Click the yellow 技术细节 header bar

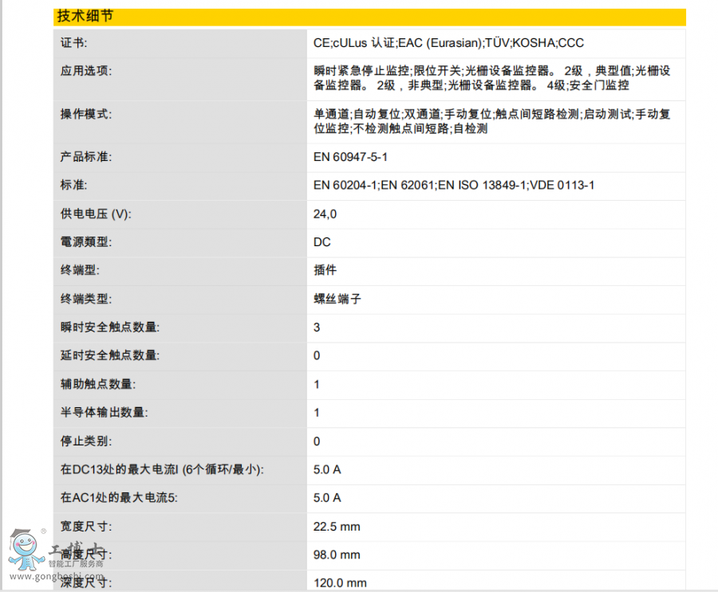(x=369, y=17)
